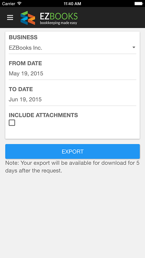The height and width of the screenshot is (258, 145).
Task: Click the TO DATE label
Action: [21, 89]
